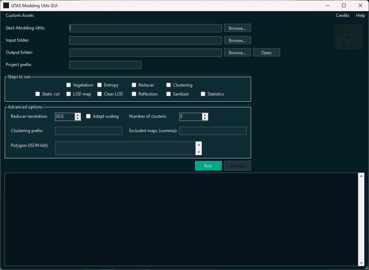Image resolution: width=369 pixels, height=270 pixels.
Task: Increase the Number of clusters value
Action: [x=205, y=115]
